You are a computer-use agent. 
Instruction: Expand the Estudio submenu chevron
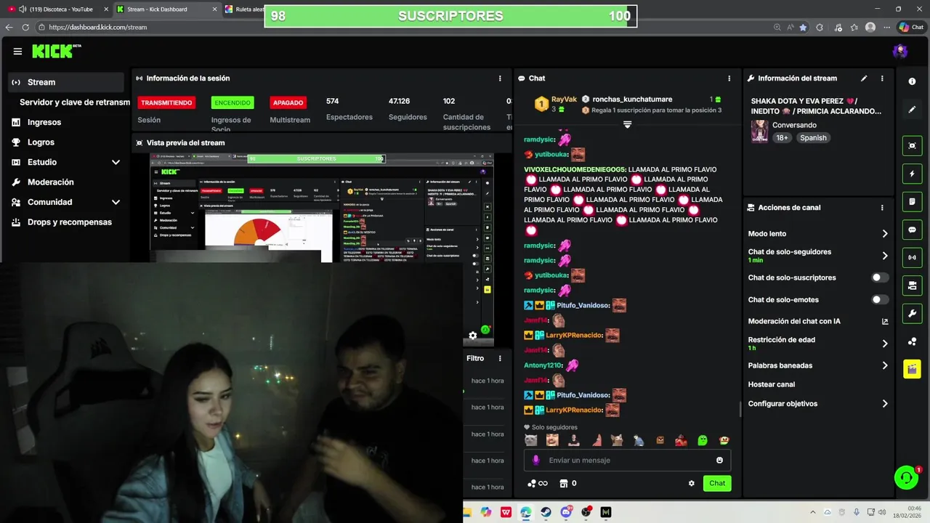coord(116,162)
